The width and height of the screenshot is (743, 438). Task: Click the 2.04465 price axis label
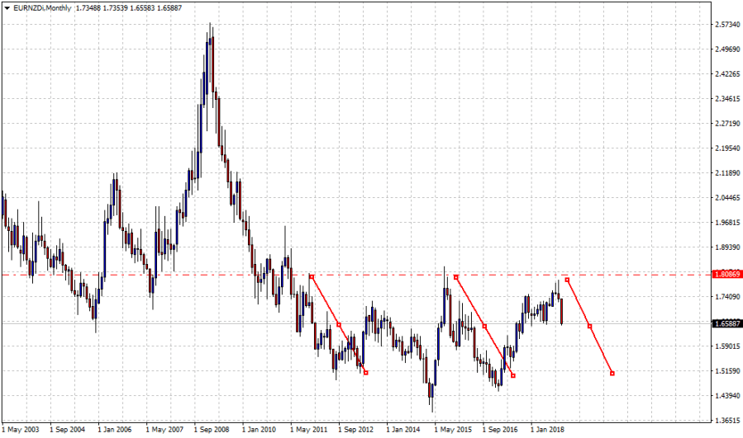coord(727,198)
